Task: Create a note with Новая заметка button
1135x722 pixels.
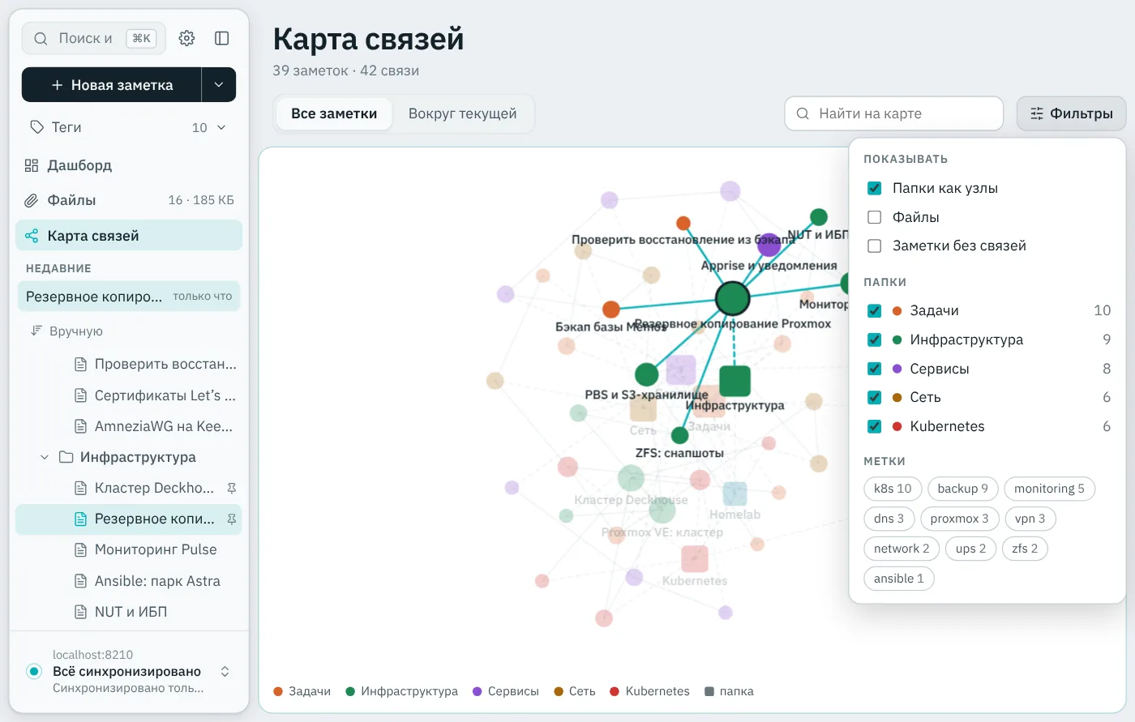Action: (x=112, y=85)
